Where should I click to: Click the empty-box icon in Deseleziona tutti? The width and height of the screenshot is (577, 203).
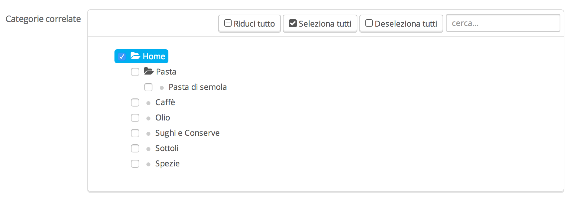tap(369, 23)
